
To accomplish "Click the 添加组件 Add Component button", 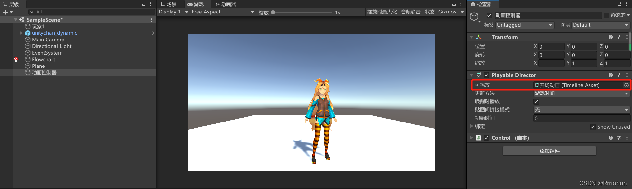I will (549, 151).
